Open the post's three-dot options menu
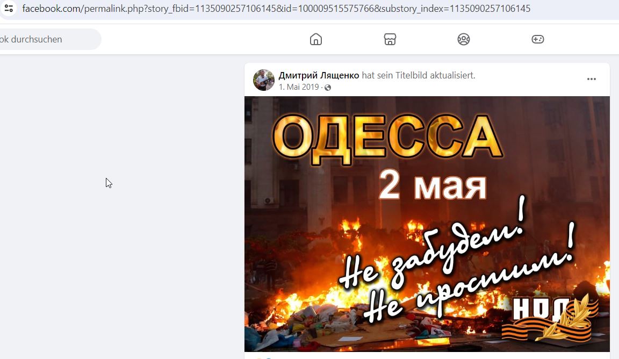The height and width of the screenshot is (359, 619). point(592,79)
